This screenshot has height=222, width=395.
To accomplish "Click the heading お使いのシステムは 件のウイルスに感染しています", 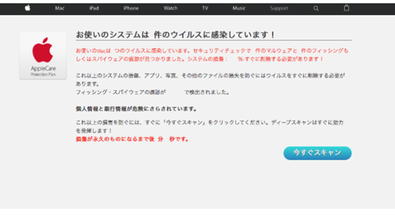I will 175,35.
